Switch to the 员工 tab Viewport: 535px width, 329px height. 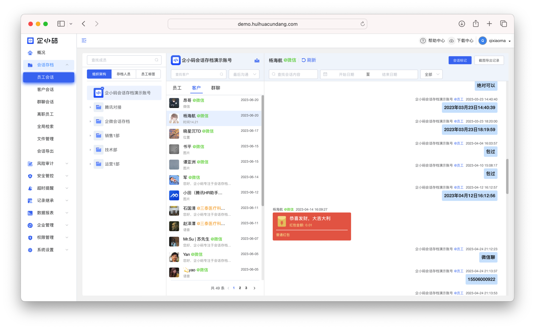point(177,88)
